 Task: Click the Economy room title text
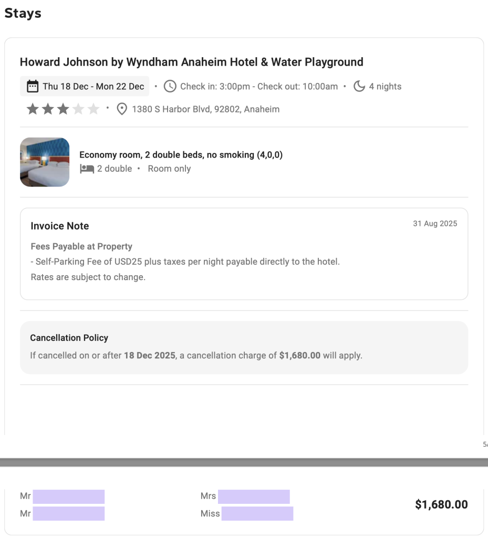tap(181, 154)
